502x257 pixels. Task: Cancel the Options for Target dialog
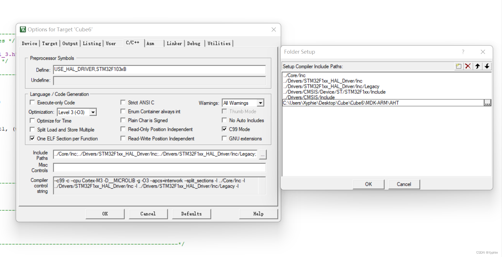pyautogui.click(x=148, y=214)
